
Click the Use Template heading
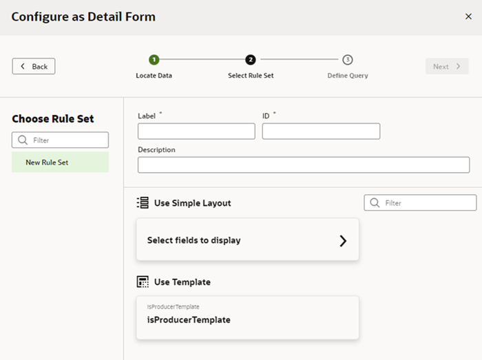pyautogui.click(x=182, y=282)
